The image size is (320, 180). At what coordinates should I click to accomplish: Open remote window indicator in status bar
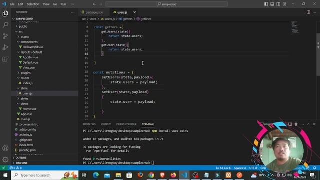4,168
